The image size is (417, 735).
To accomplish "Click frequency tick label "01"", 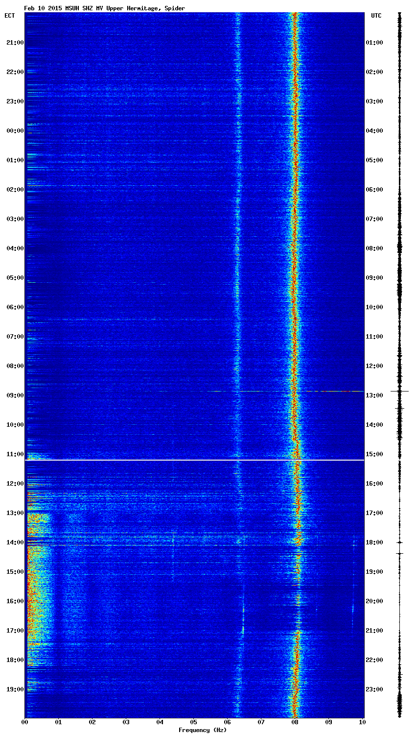I will coord(58,722).
